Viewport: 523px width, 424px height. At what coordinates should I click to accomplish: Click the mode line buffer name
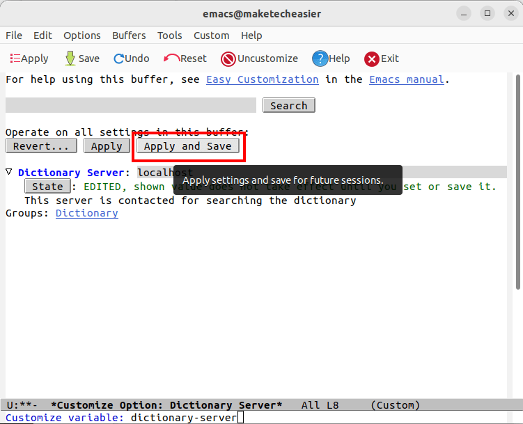point(166,405)
